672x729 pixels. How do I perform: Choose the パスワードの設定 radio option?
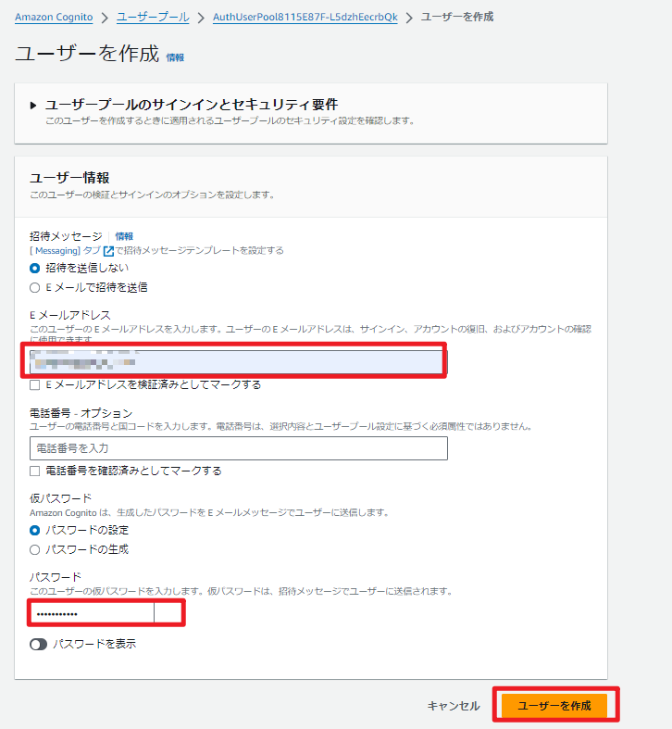click(35, 530)
